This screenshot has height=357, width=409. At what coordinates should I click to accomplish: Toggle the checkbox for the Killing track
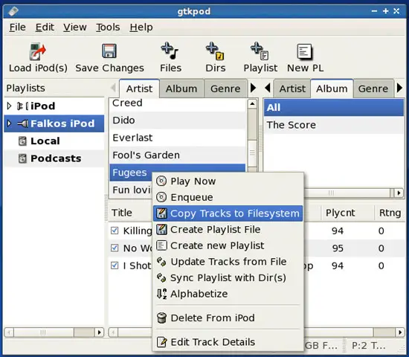(115, 231)
